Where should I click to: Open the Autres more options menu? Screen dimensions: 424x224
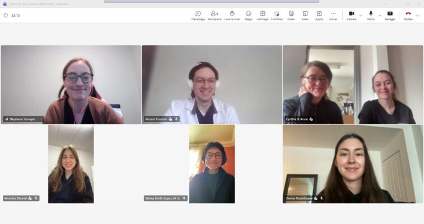pos(333,15)
